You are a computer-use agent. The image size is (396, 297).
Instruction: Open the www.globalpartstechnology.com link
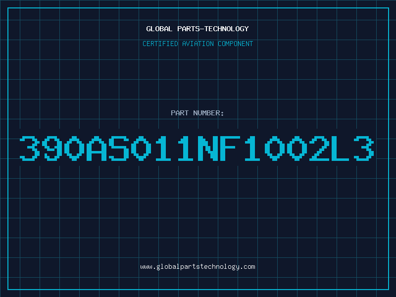click(198, 267)
